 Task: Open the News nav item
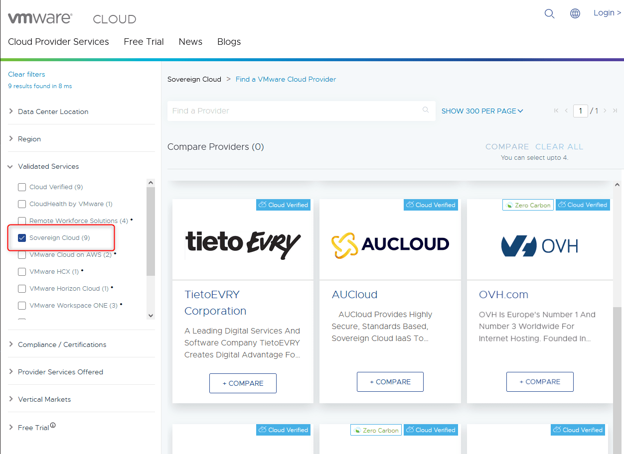pyautogui.click(x=190, y=42)
